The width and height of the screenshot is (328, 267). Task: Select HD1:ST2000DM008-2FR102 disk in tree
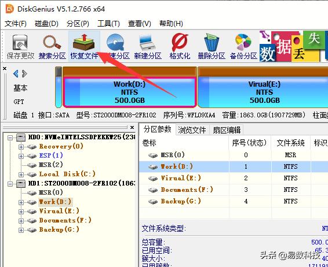(x=82, y=183)
